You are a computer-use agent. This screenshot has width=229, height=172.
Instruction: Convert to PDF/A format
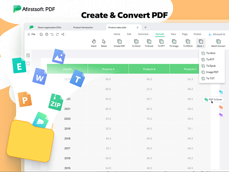188,43
